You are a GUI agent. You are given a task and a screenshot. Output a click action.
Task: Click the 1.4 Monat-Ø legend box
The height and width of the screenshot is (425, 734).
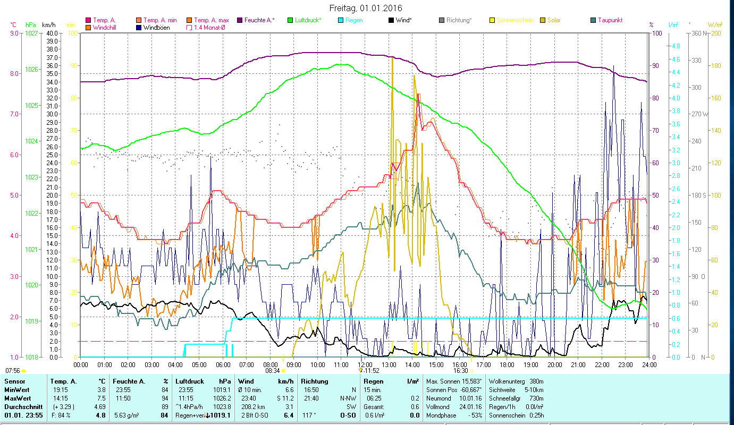188,27
